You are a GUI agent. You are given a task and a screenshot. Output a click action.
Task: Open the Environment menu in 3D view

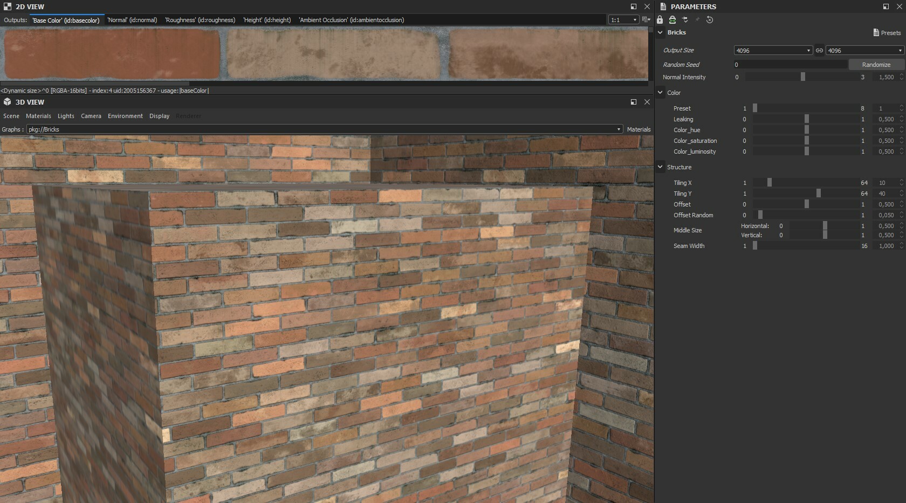(x=125, y=116)
